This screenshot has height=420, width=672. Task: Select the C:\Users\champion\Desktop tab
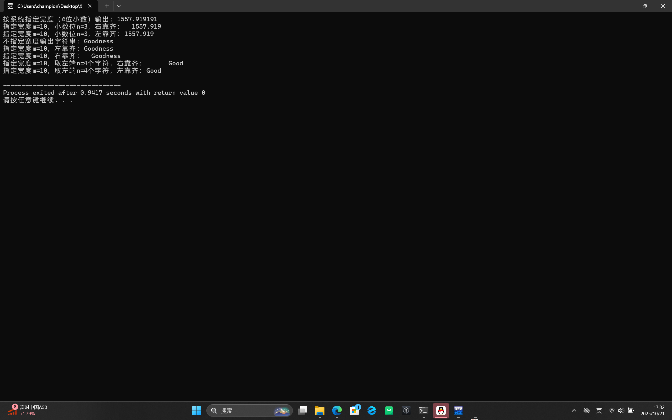coord(47,6)
